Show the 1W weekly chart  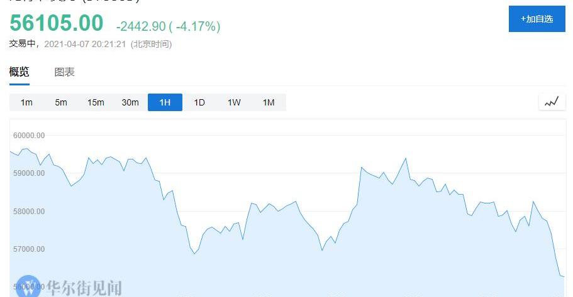pyautogui.click(x=234, y=102)
